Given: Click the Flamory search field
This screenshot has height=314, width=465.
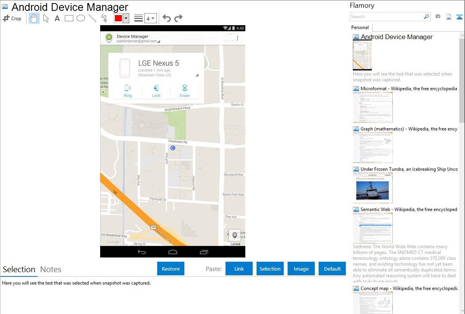Looking at the screenshot, I should click(x=387, y=17).
